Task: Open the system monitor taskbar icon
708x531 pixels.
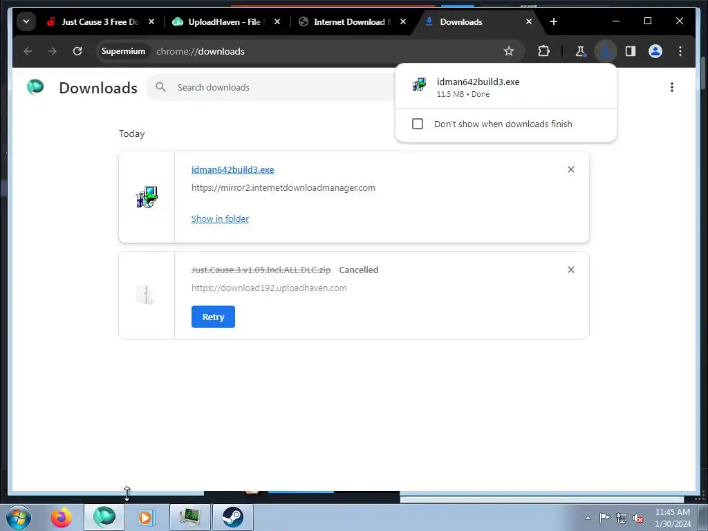Action: [x=189, y=517]
